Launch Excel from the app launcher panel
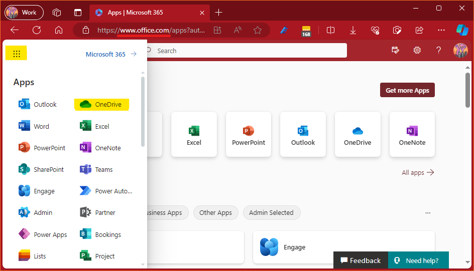Viewport: 474px width, 271px height. (94, 126)
